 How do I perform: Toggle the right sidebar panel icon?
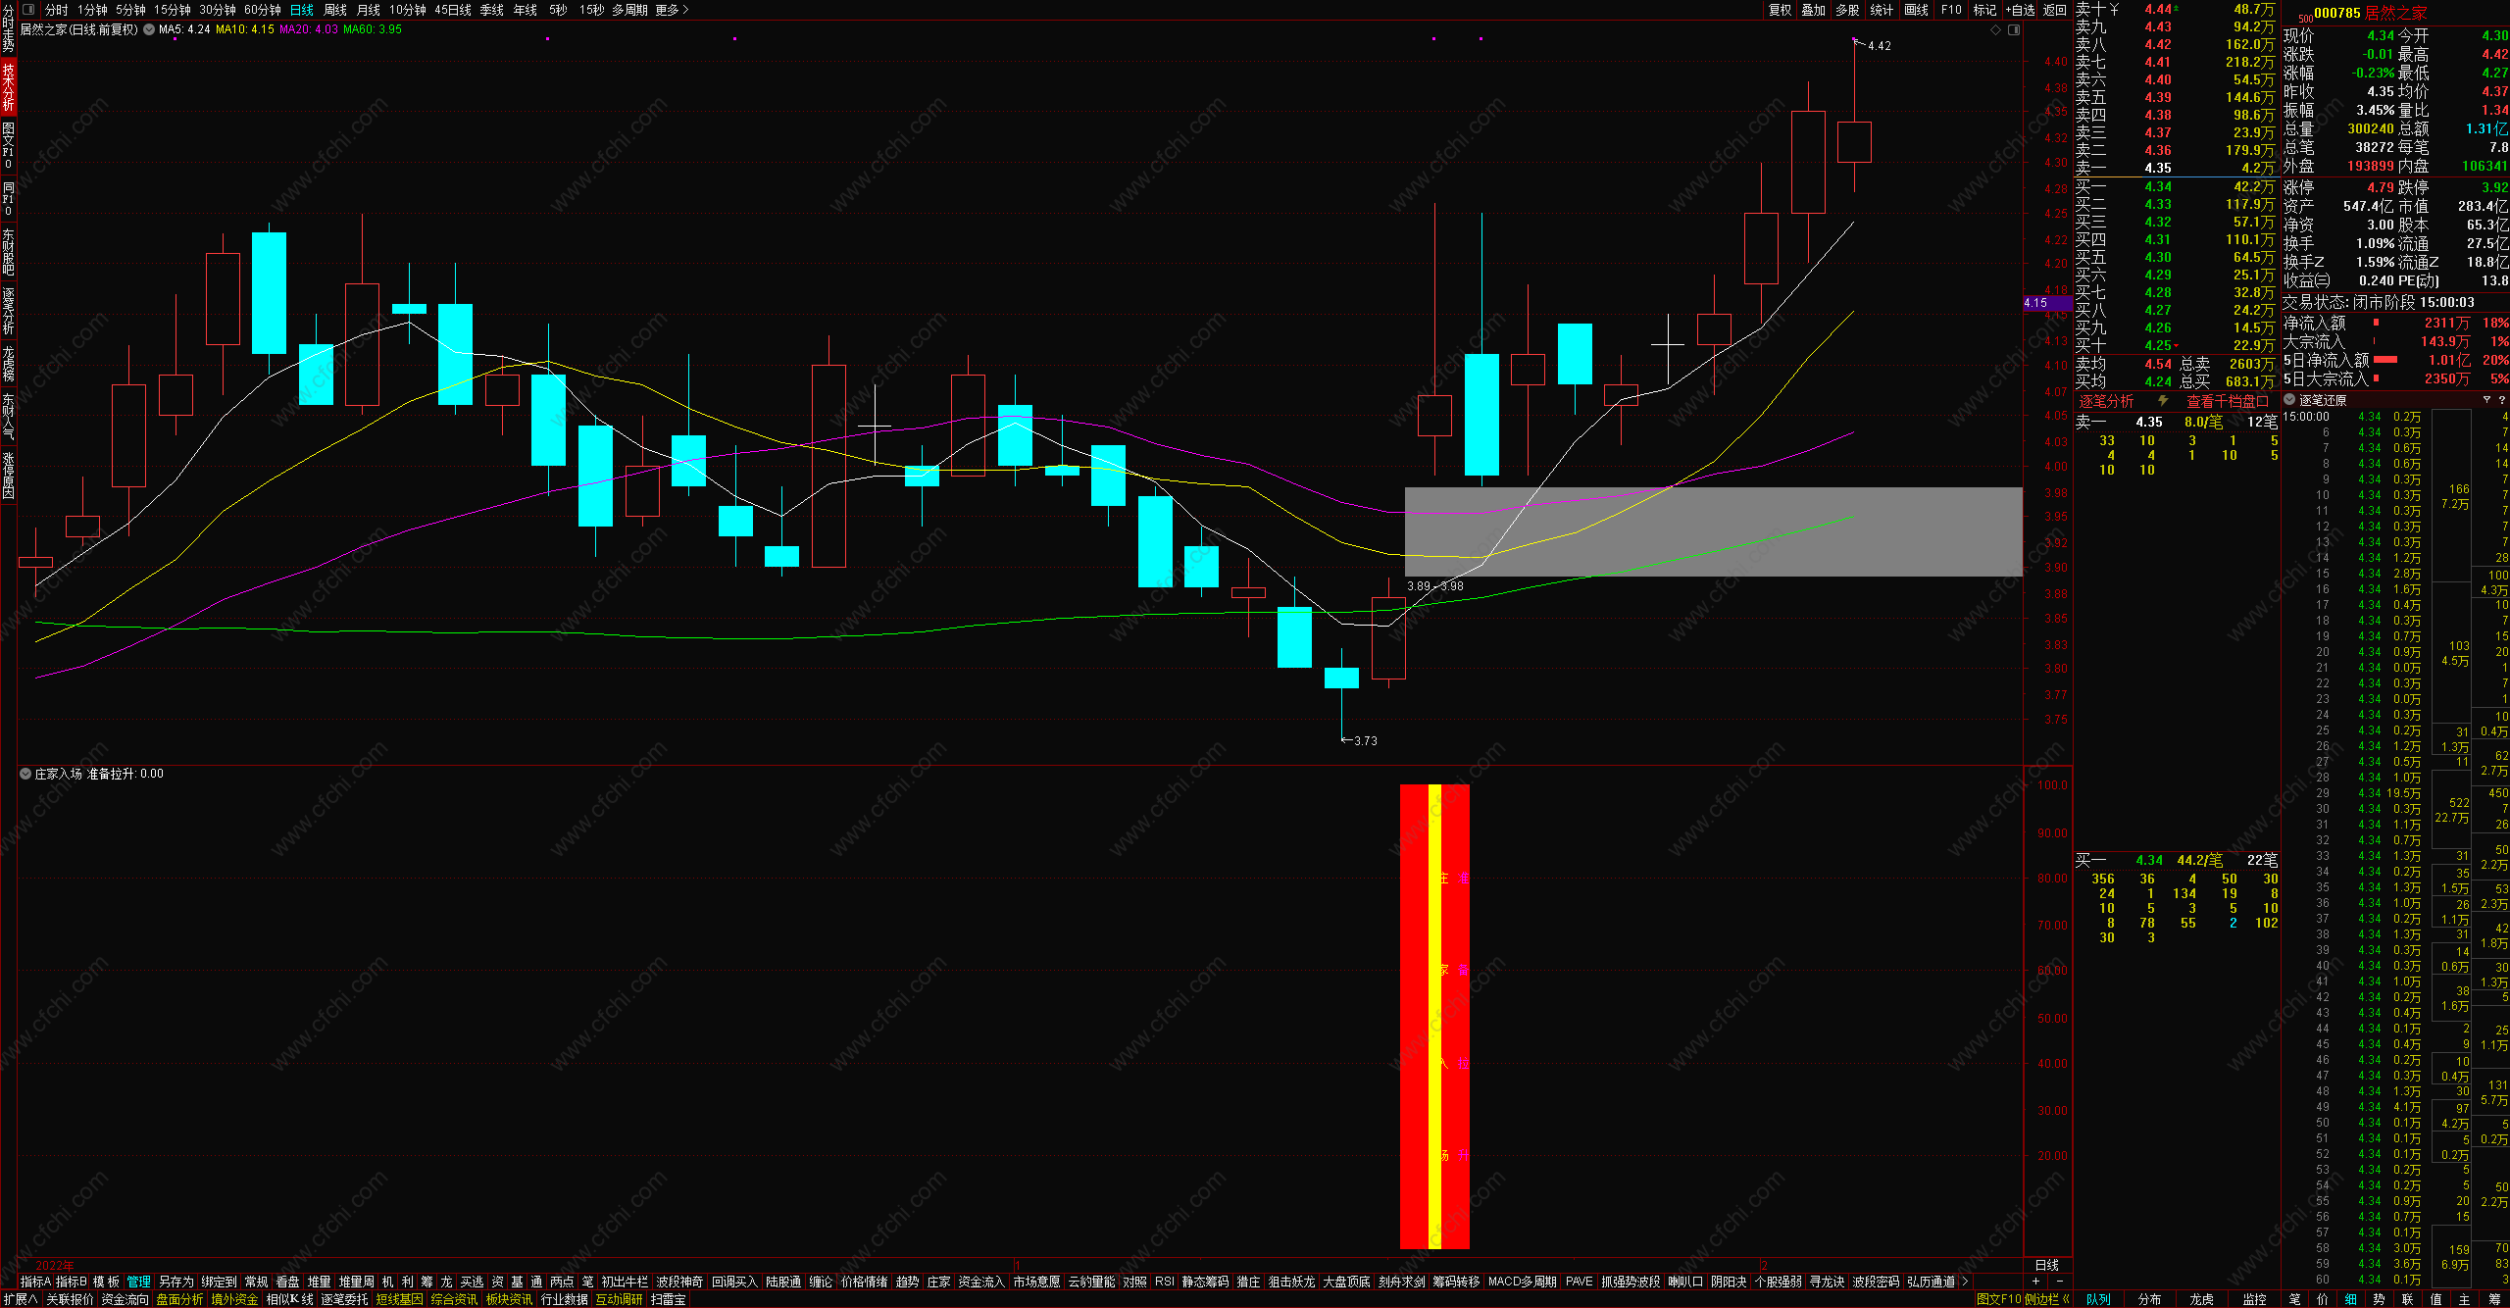click(x=2014, y=30)
